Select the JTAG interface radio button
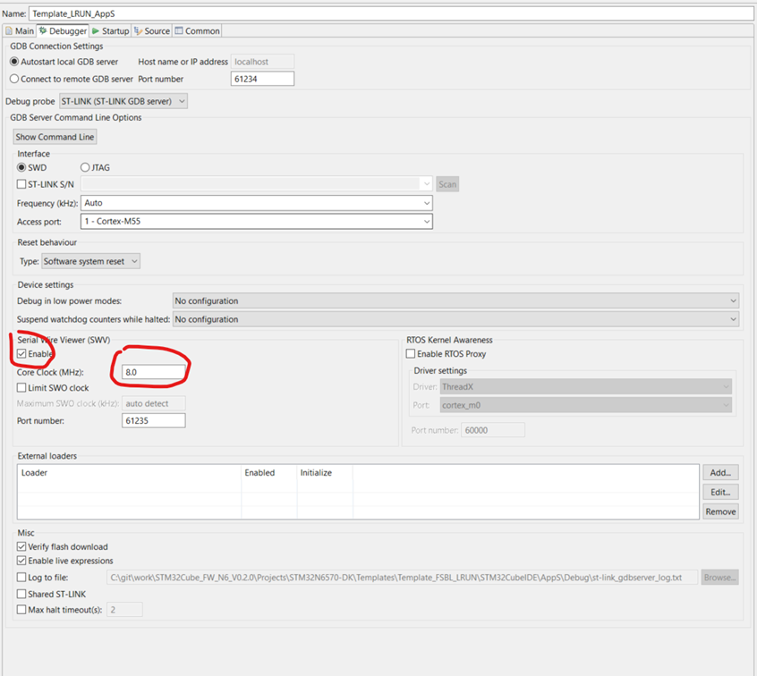 (85, 167)
